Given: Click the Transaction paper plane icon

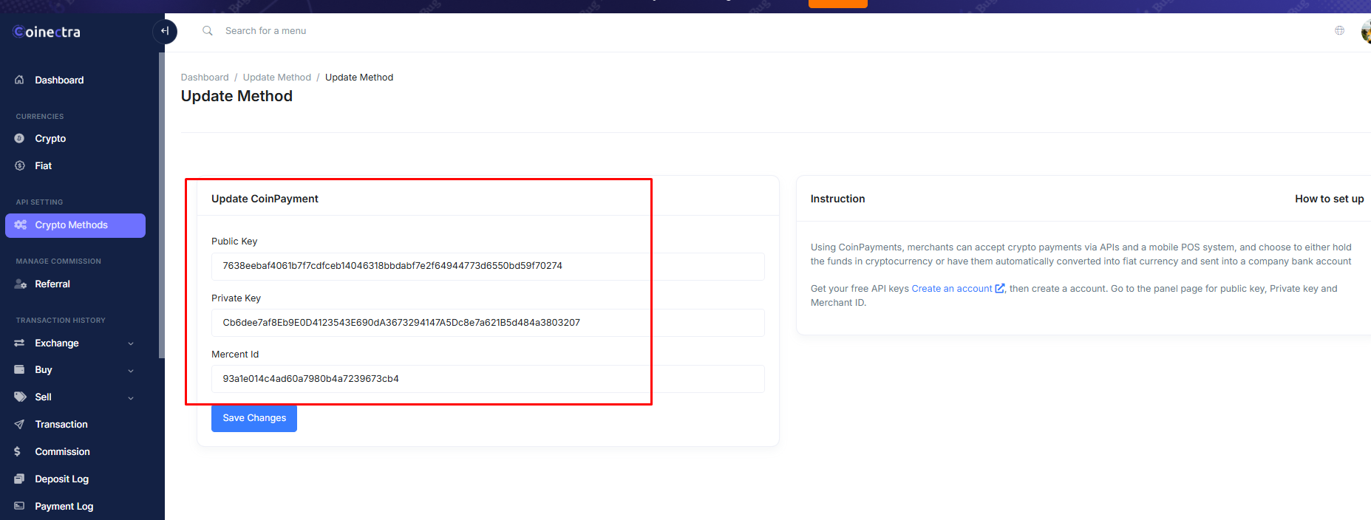Looking at the screenshot, I should coord(20,424).
